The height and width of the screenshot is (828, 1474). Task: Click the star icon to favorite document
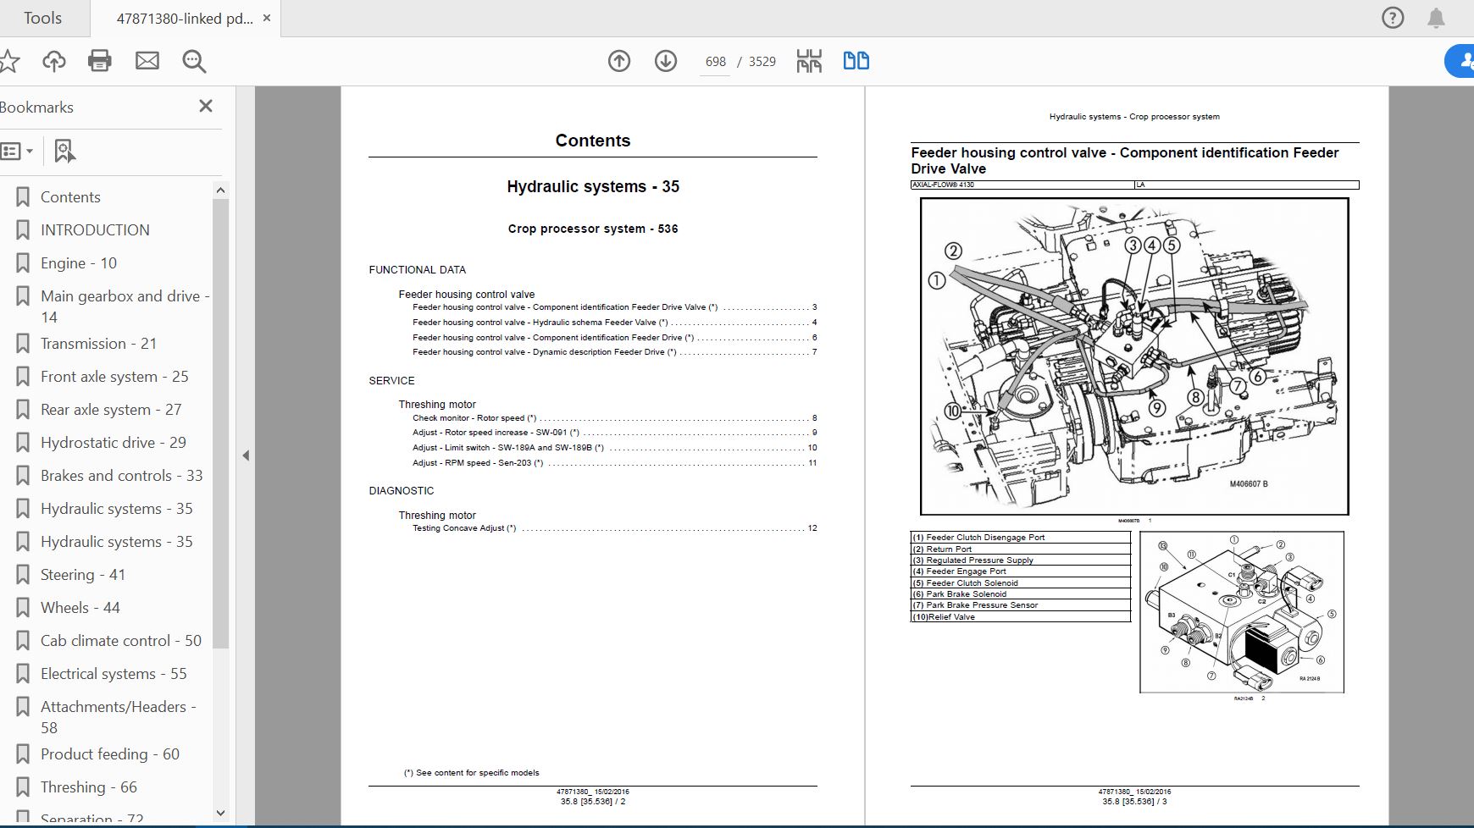(10, 60)
